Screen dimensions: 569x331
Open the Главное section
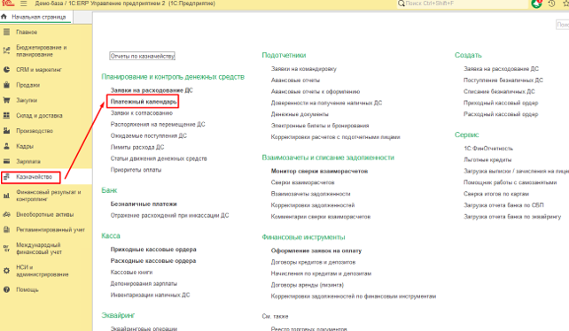[27, 32]
